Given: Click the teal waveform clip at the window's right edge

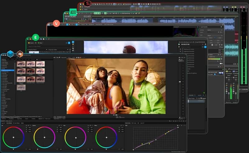Looking at the screenshot, I should coord(231,50).
